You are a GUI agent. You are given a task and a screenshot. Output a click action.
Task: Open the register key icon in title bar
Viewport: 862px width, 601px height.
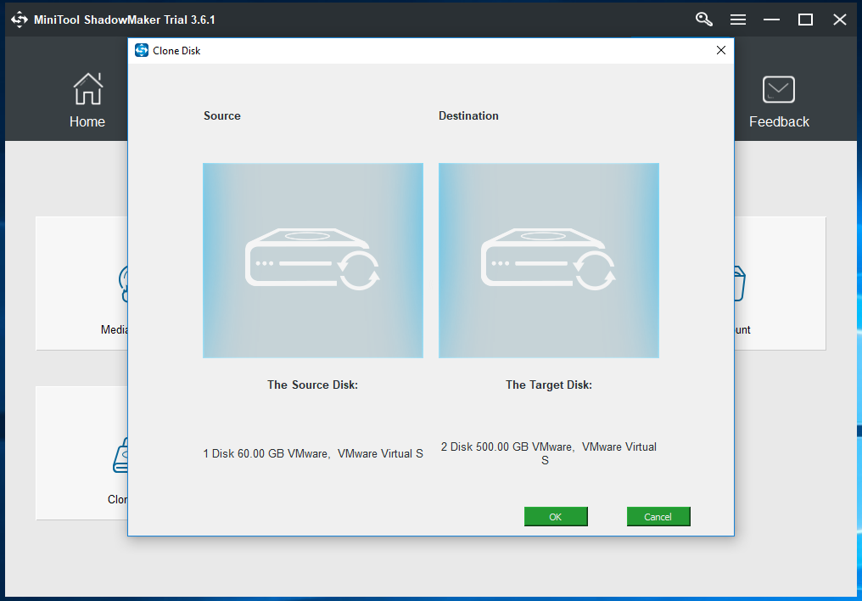click(703, 19)
